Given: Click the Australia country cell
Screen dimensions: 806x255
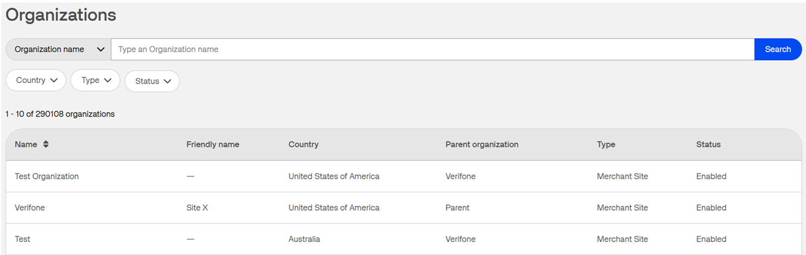Looking at the screenshot, I should 304,239.
